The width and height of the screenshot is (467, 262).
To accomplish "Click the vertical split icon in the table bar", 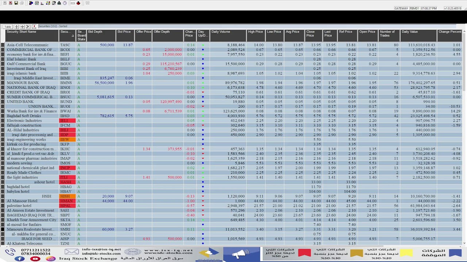I will click(x=22, y=27).
